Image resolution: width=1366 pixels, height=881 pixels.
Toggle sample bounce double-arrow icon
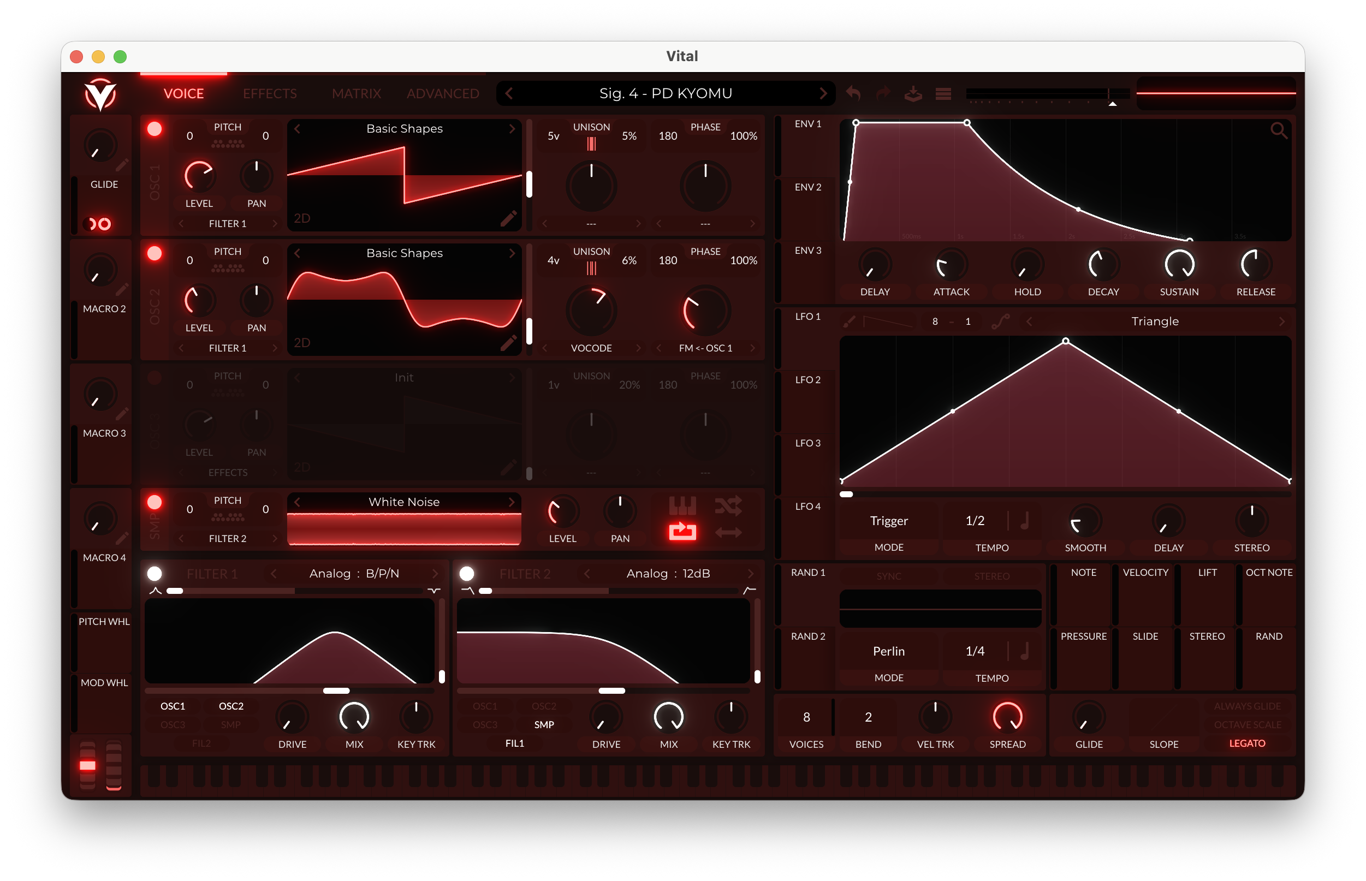[728, 533]
